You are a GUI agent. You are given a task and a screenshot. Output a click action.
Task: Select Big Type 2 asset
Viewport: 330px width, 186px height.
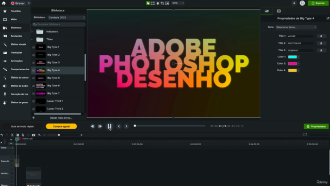click(58, 55)
